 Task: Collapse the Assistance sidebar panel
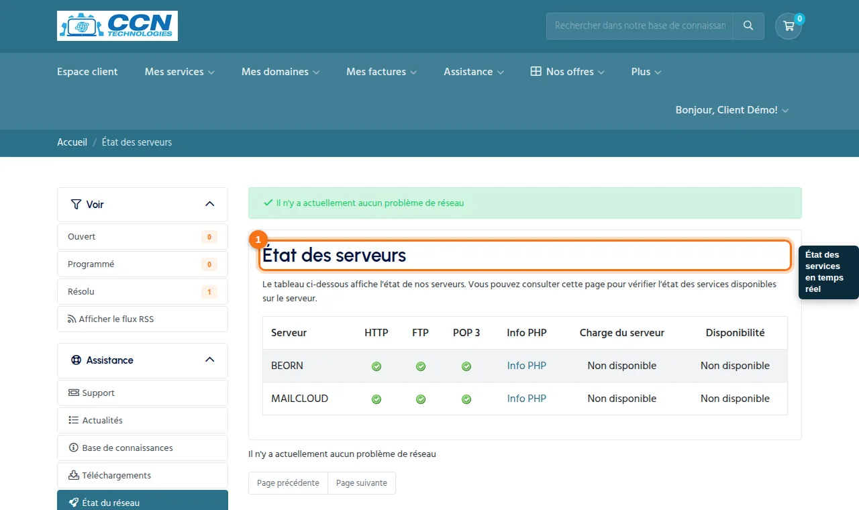coord(209,360)
